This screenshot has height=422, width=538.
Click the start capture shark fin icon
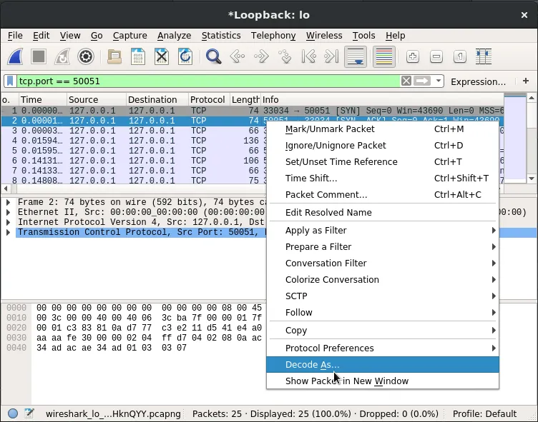pyautogui.click(x=16, y=57)
